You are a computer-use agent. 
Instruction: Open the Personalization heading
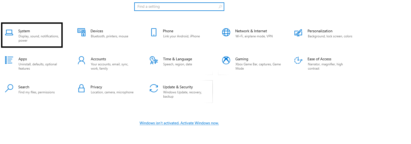(320, 31)
